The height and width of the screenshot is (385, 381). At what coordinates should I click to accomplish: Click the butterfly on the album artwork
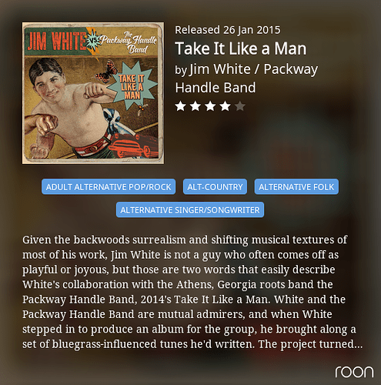[x=106, y=72]
